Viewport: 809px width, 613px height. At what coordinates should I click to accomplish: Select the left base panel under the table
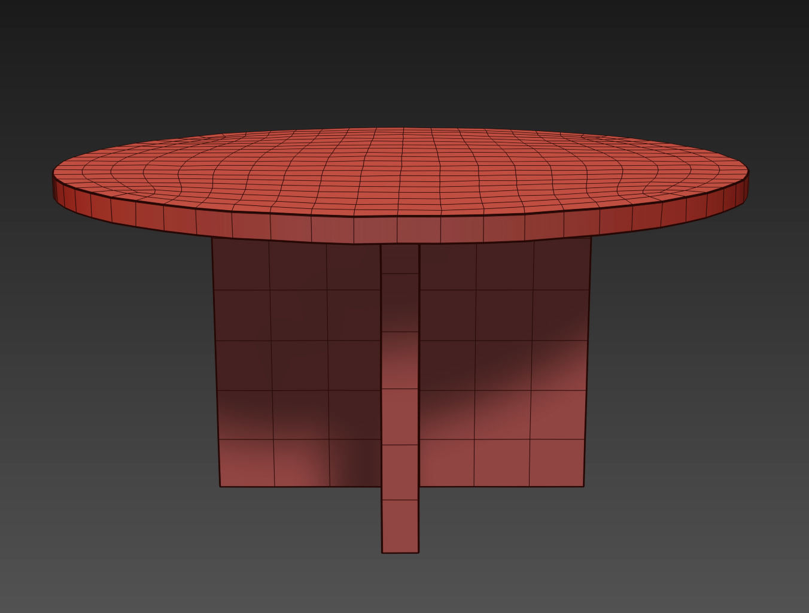pyautogui.click(x=298, y=363)
